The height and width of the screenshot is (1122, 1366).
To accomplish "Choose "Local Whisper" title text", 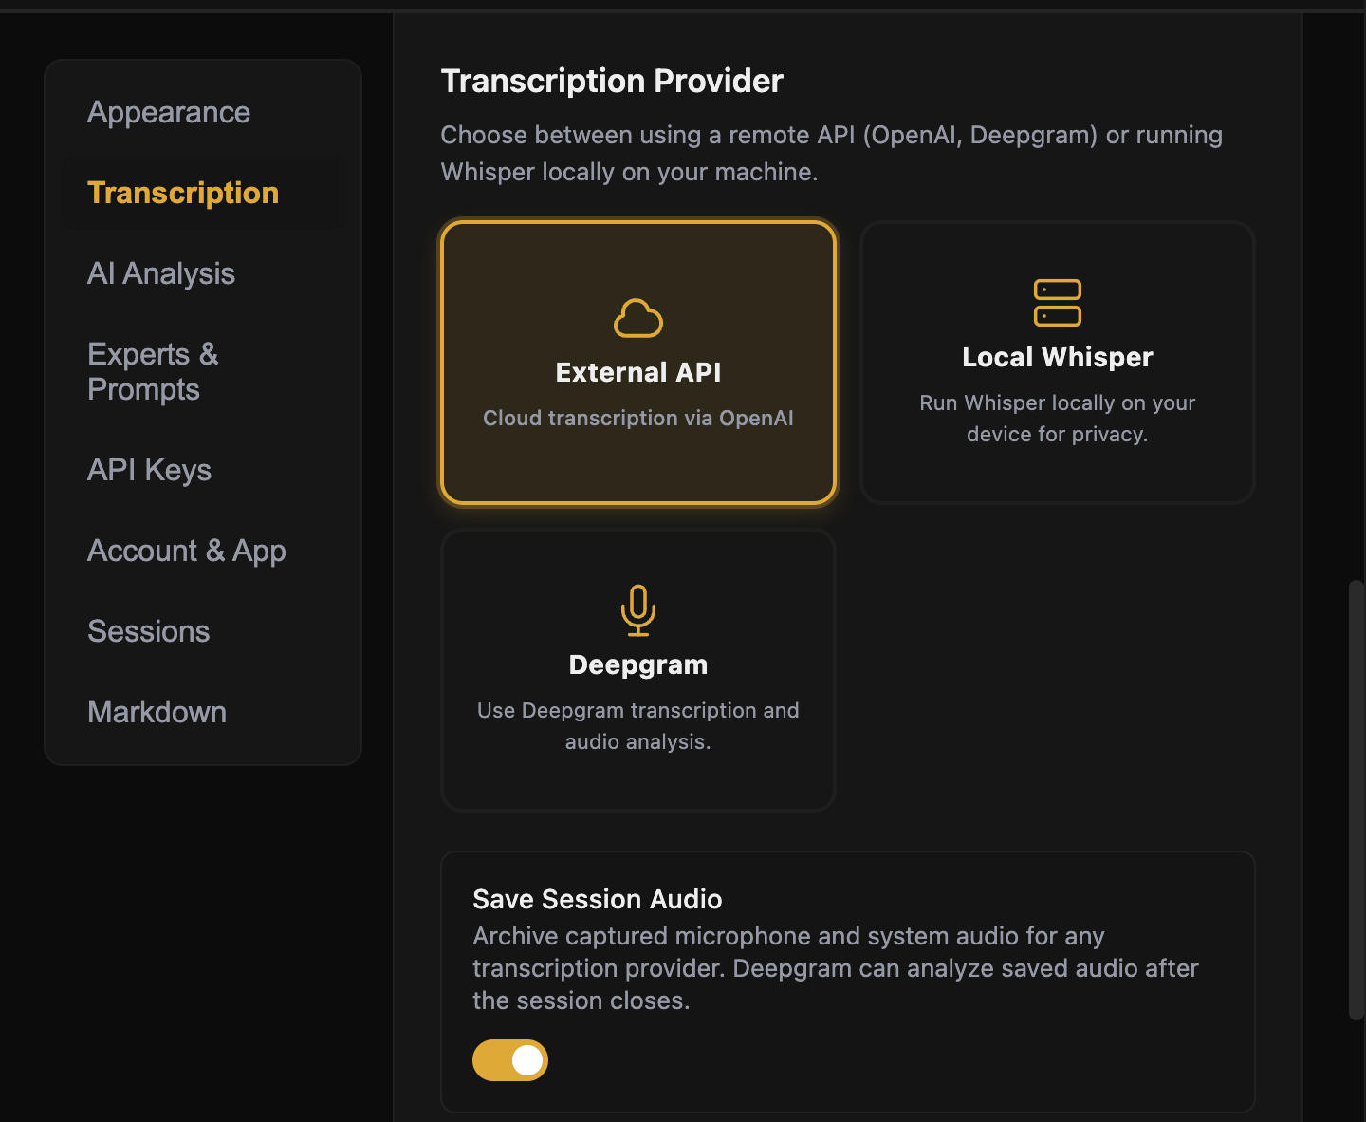I will click(x=1058, y=357).
